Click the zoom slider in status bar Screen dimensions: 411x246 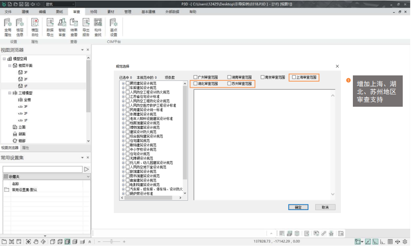click(111, 241)
